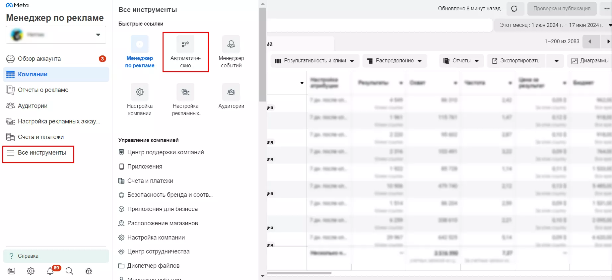This screenshot has width=612, height=280.
Task: Open Справка help item
Action: tap(56, 256)
